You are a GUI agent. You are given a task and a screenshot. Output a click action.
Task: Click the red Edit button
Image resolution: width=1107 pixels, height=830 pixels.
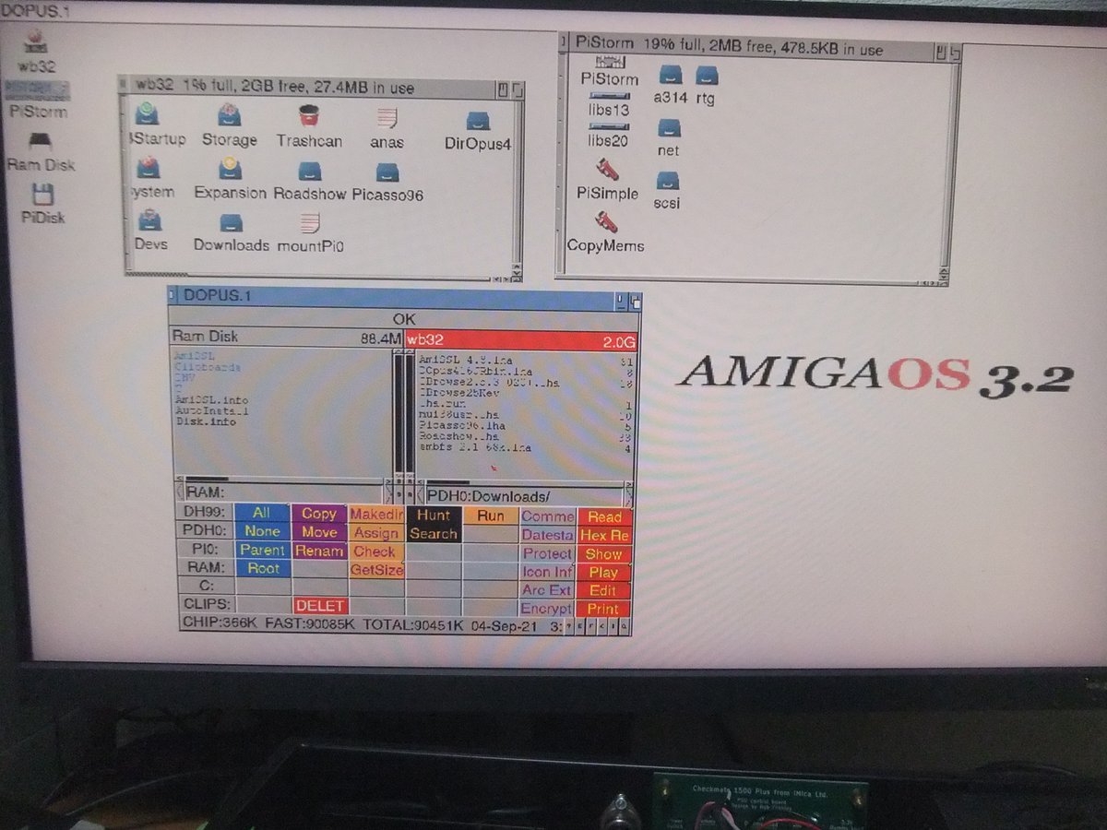pos(604,591)
